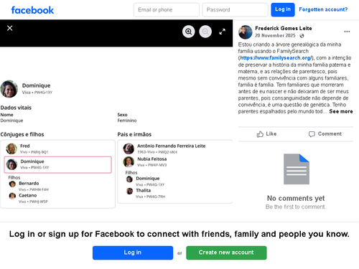This screenshot has width=359, height=269.
Task: Click the Email or phone field
Action: pos(167,10)
